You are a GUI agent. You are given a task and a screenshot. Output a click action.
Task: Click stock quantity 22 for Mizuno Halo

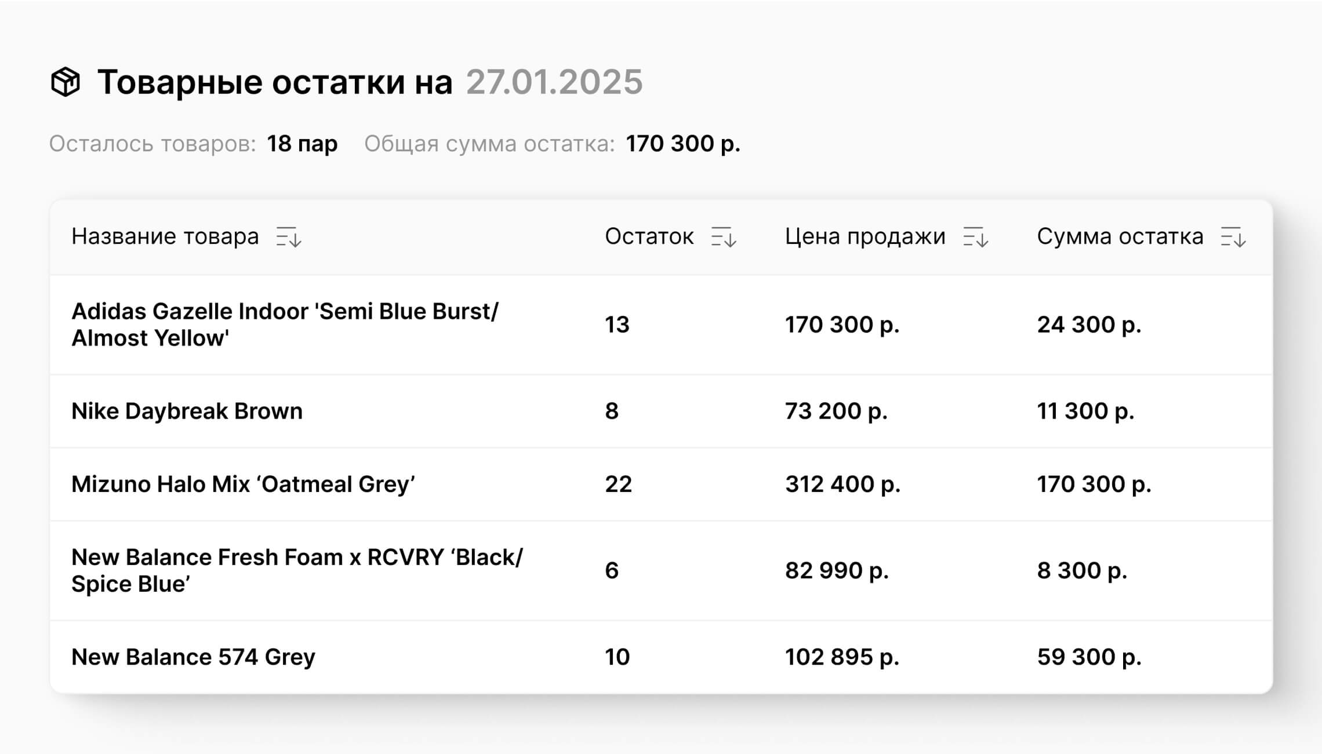[618, 484]
